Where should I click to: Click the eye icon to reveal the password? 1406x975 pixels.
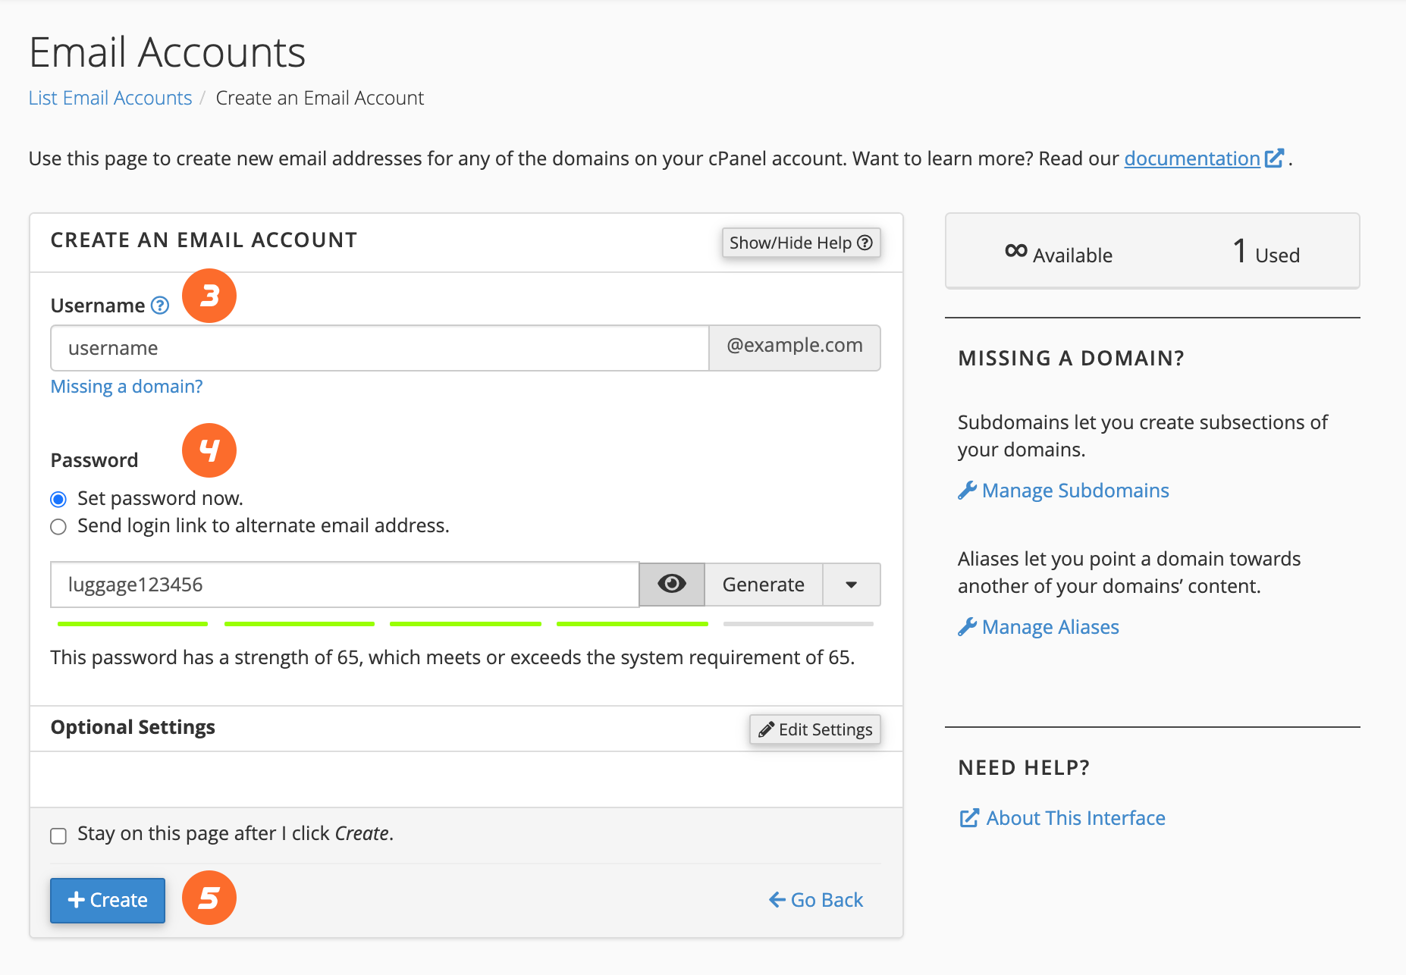point(670,584)
